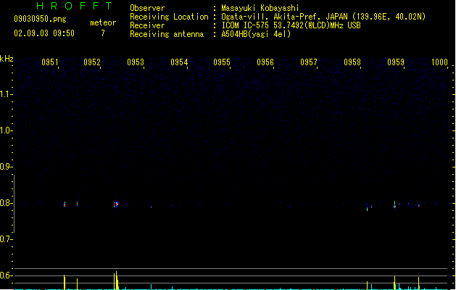Click the 1.0 kHz axis label
Viewport: 456px width, 290px height.
6,130
